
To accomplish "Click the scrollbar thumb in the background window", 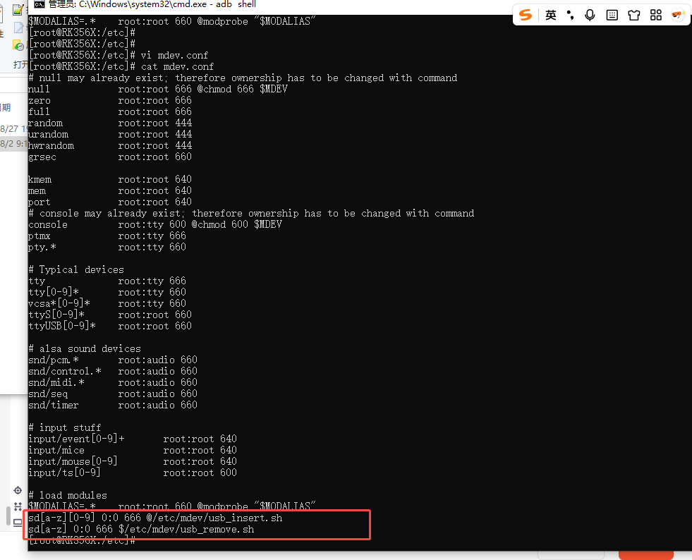I will coord(8,516).
